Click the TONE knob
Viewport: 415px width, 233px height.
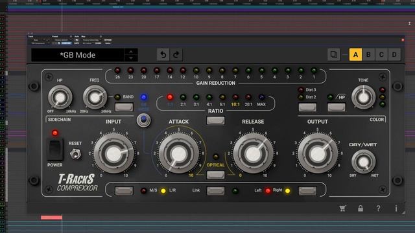click(x=363, y=97)
